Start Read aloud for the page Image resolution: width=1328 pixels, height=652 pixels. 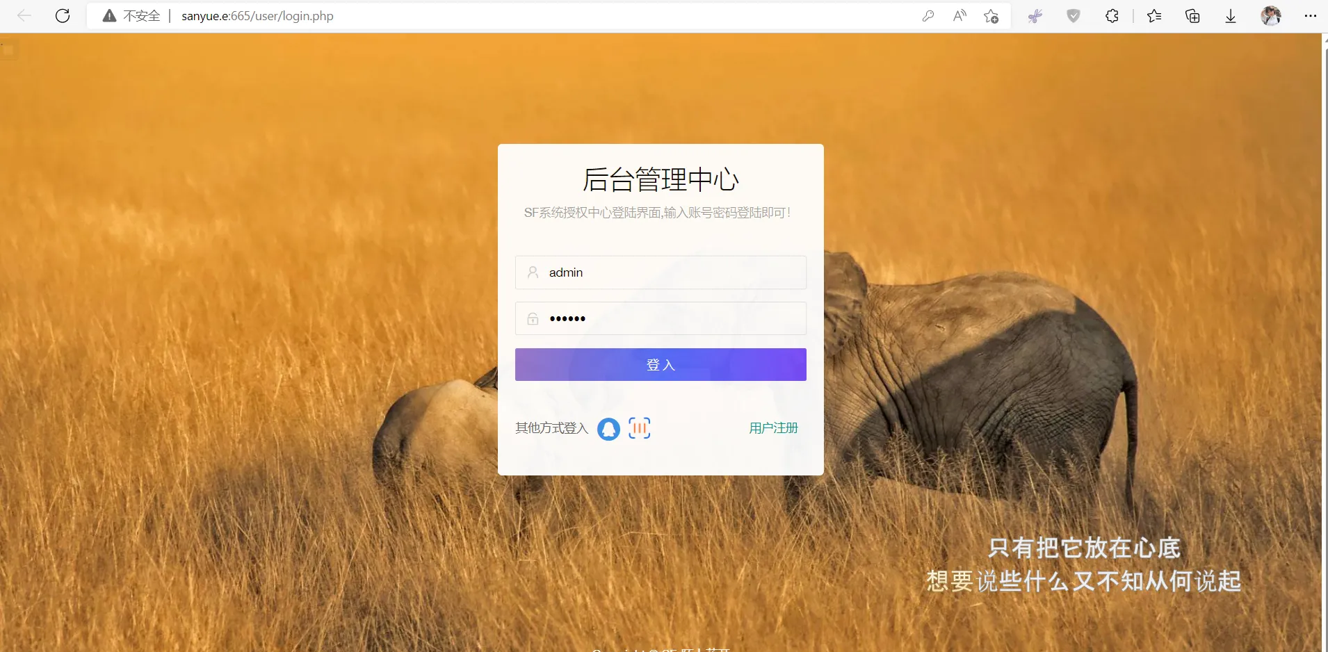960,15
